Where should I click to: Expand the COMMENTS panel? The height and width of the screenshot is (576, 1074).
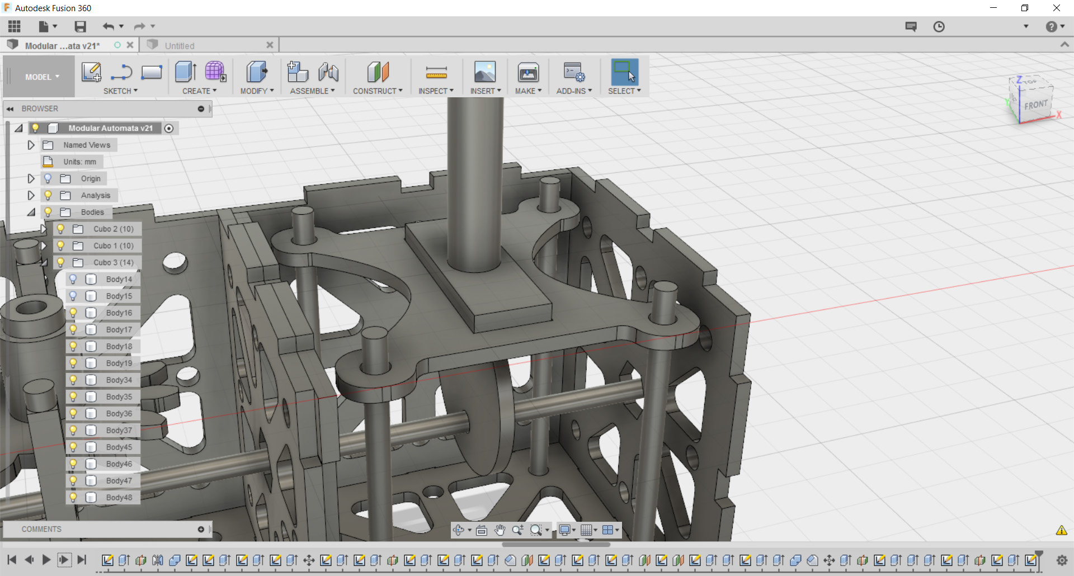click(x=201, y=529)
